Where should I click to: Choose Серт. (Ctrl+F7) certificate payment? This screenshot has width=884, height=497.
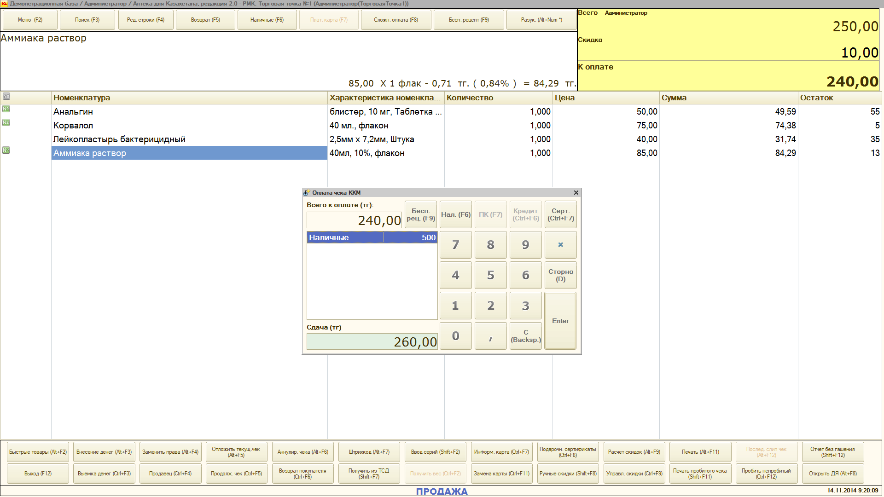tap(560, 214)
